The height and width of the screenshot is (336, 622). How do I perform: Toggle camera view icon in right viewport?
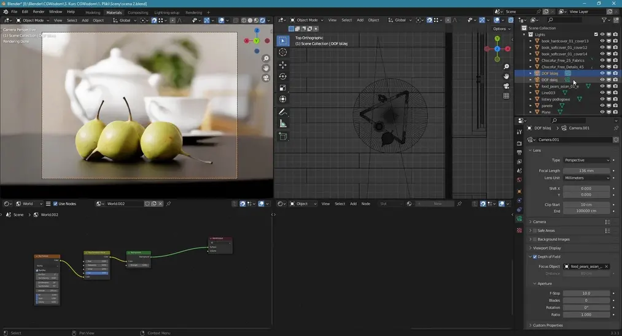(507, 86)
